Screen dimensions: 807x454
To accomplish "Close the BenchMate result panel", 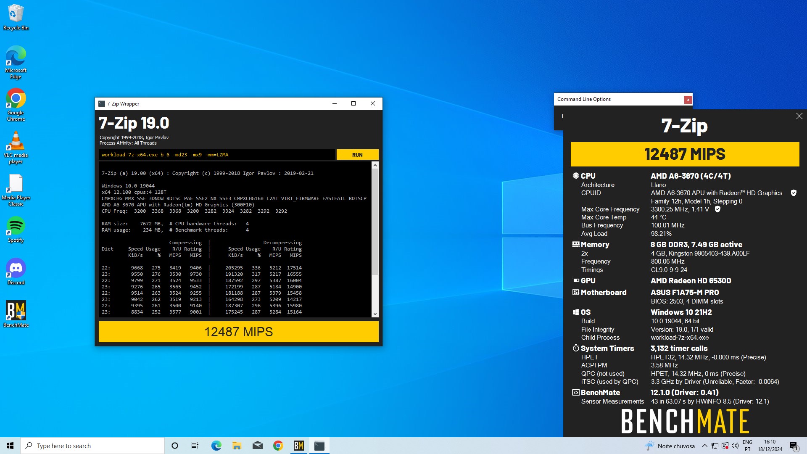I will (x=799, y=116).
